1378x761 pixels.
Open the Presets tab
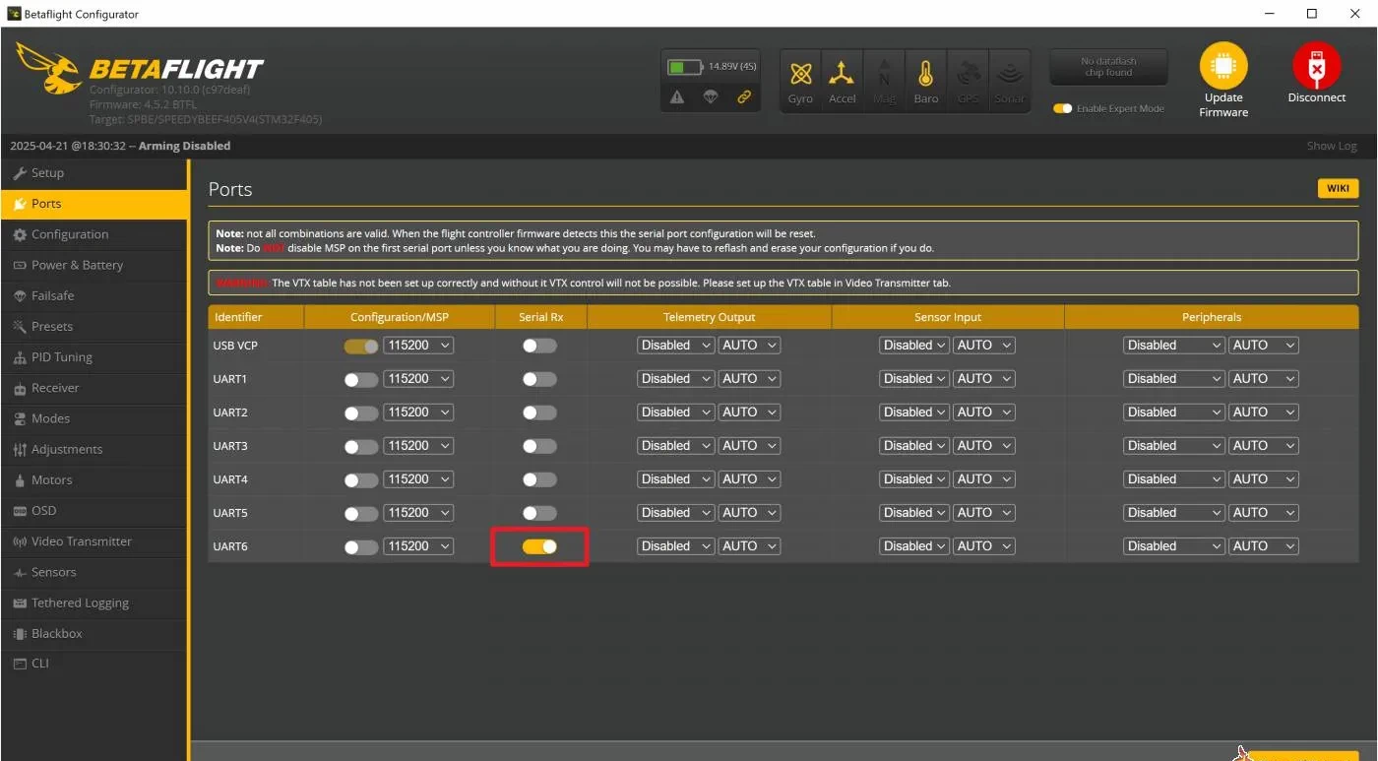[x=94, y=326]
